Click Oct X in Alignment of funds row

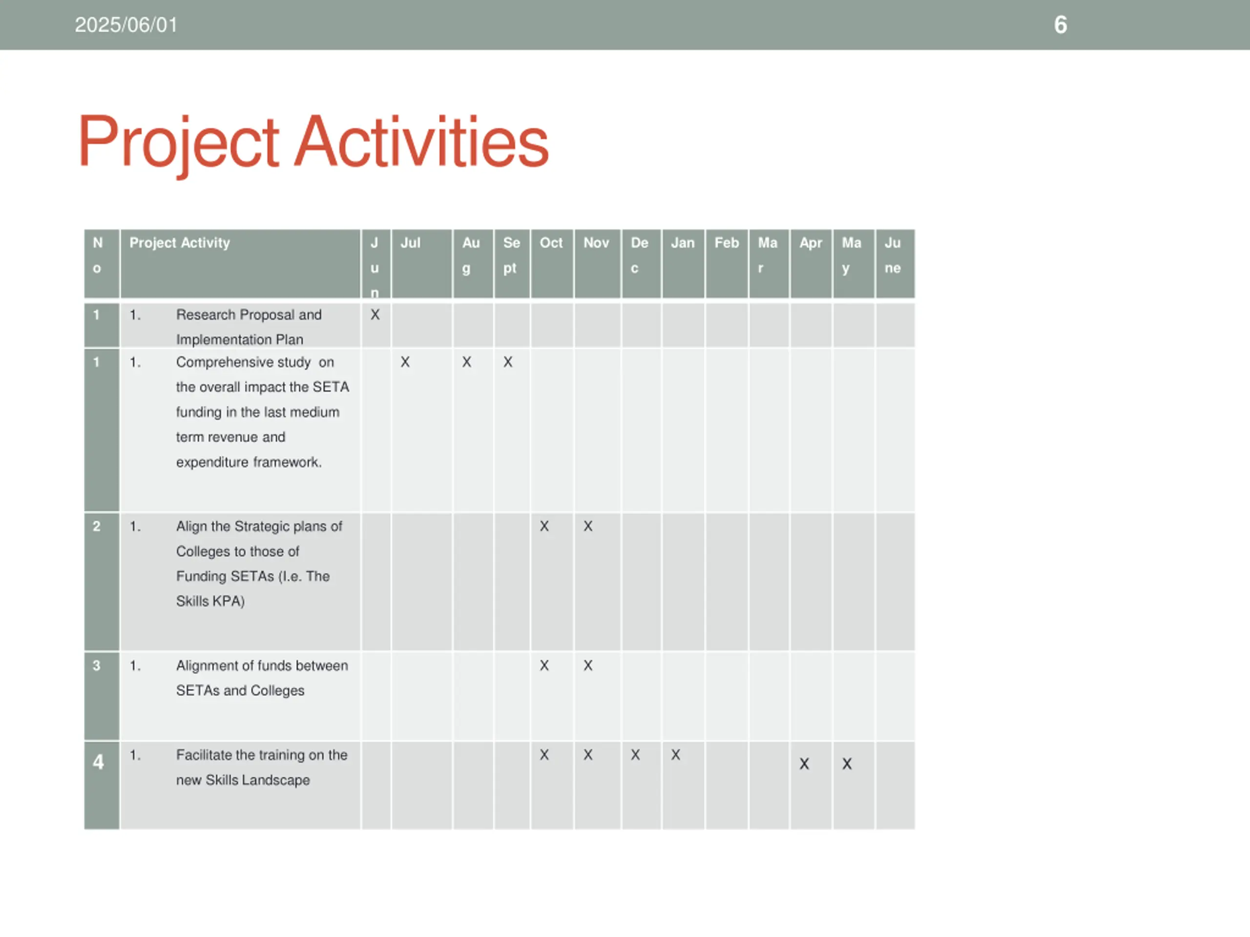pos(544,666)
